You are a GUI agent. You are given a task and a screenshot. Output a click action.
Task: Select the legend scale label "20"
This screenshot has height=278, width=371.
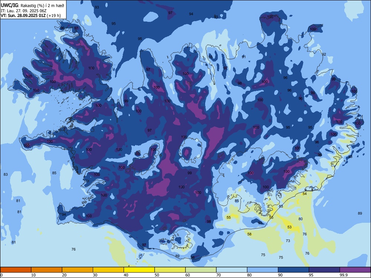point(64,275)
